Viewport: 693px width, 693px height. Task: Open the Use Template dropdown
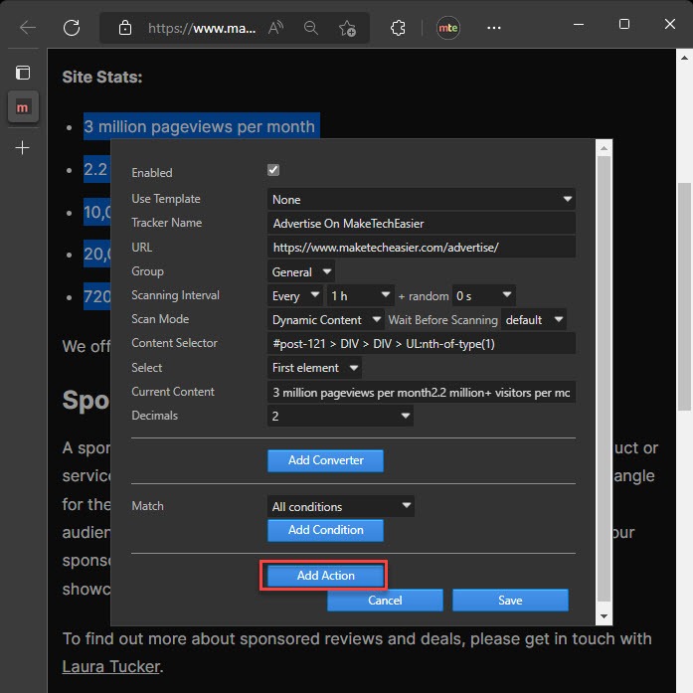click(422, 199)
